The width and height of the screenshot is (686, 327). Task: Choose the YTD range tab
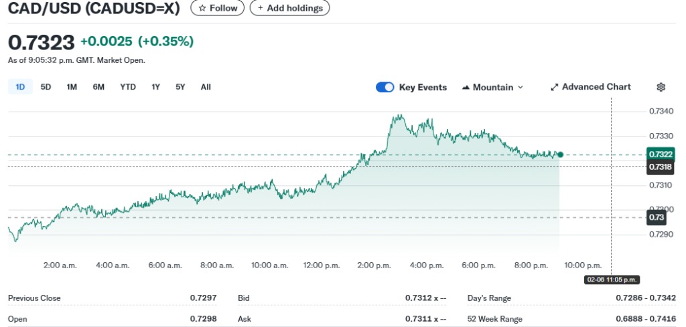point(128,87)
